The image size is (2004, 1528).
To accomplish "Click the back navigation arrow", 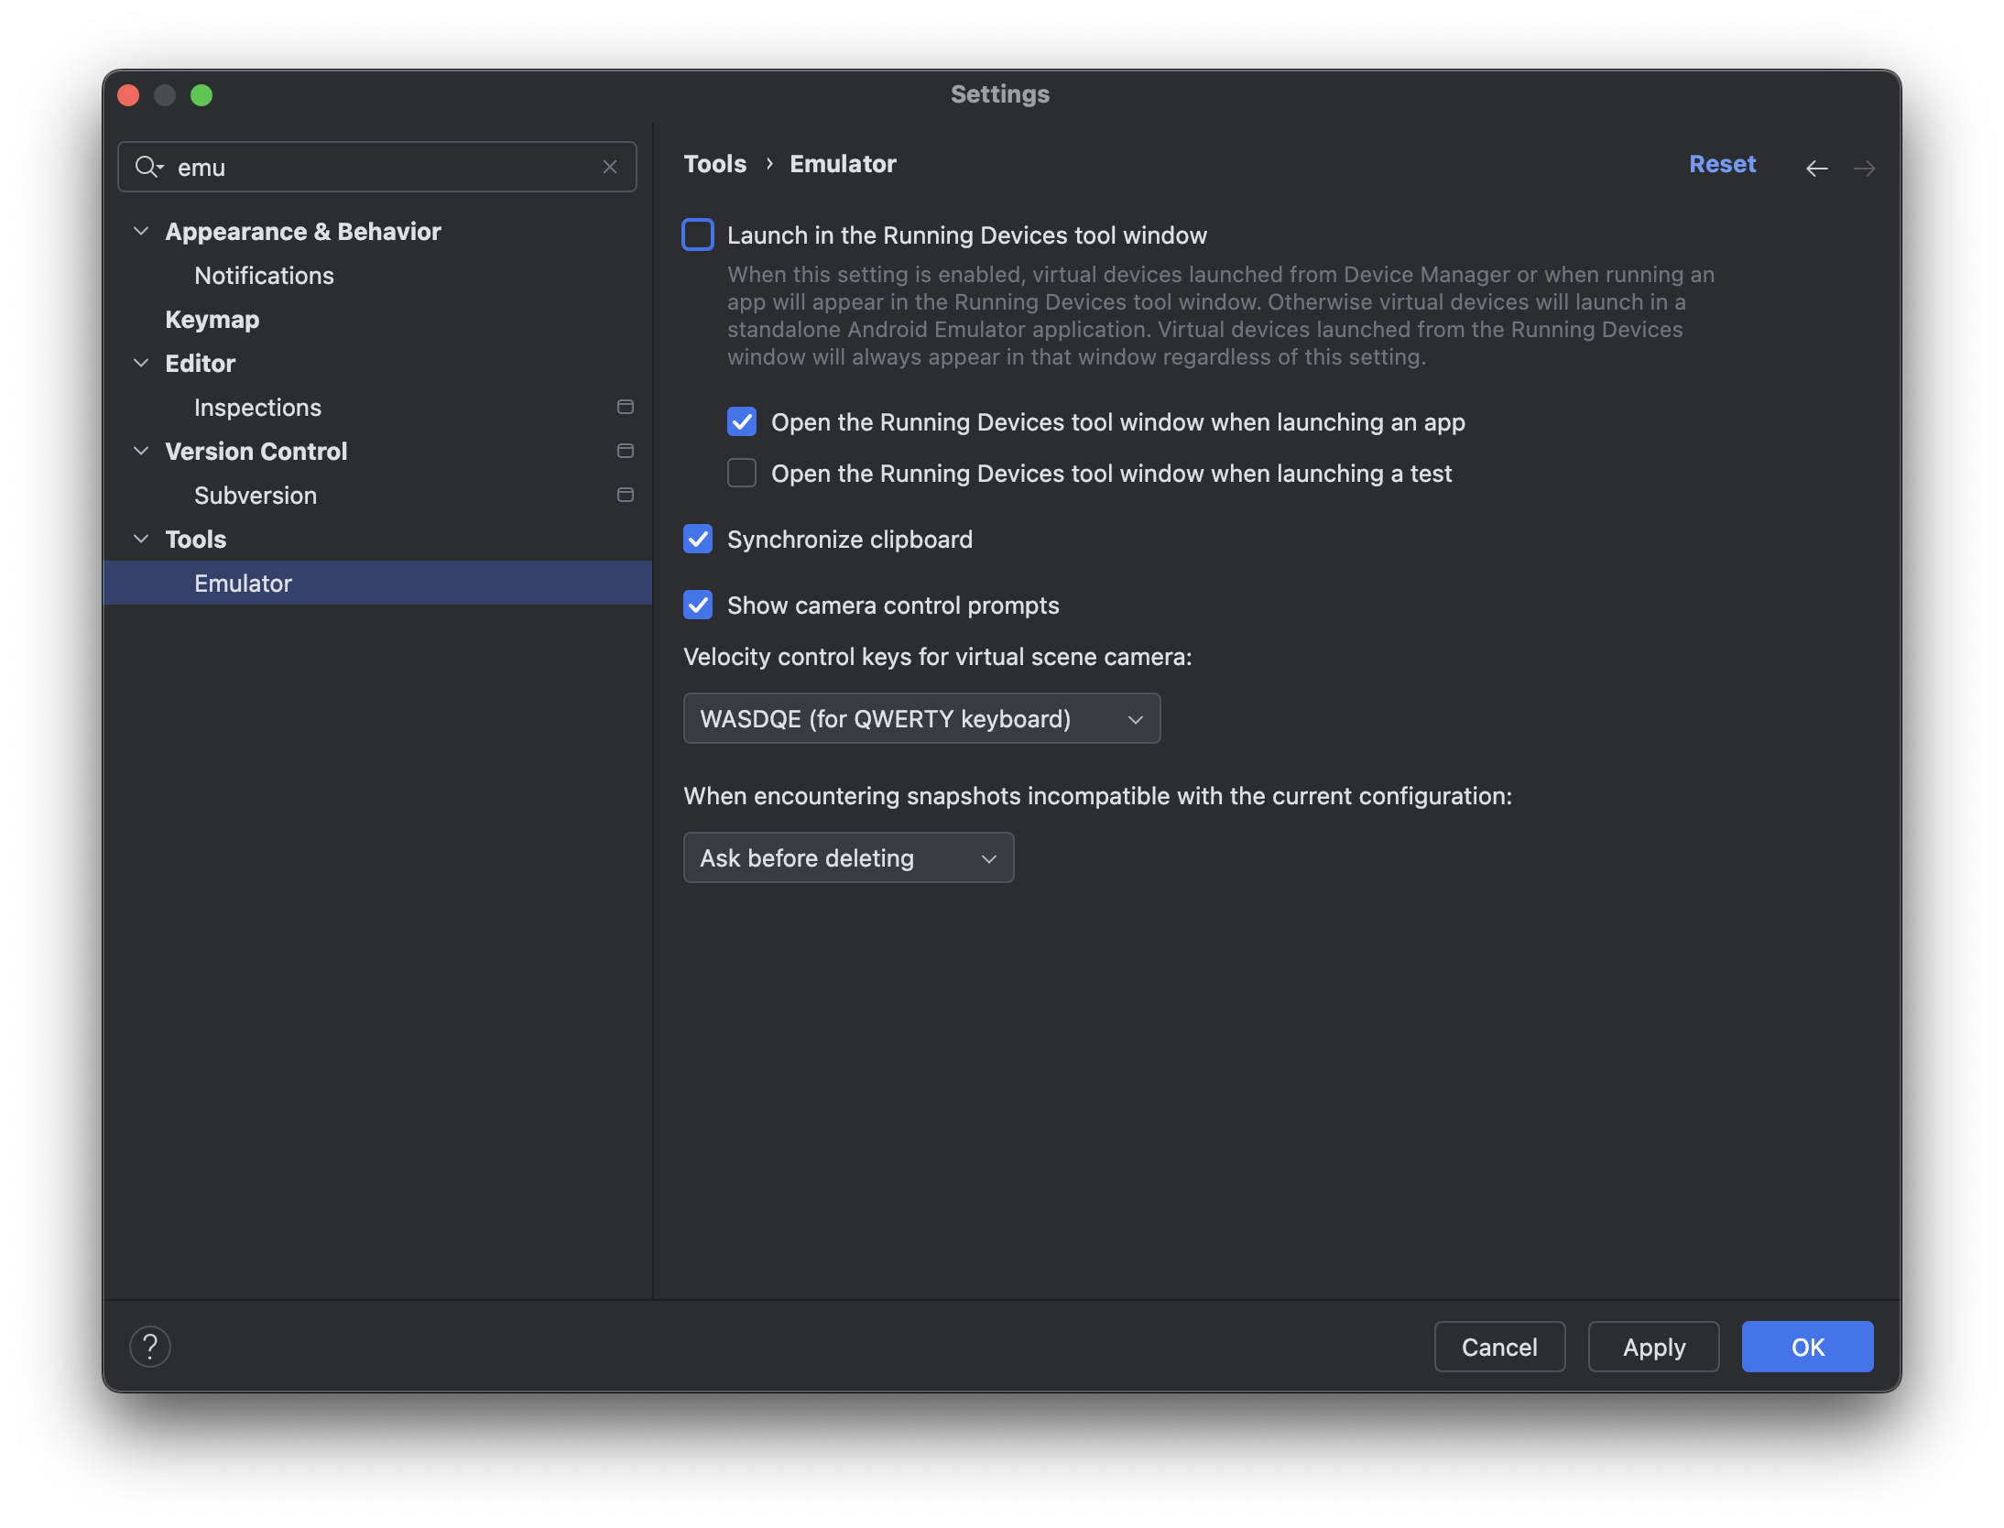I will pos(1816,168).
